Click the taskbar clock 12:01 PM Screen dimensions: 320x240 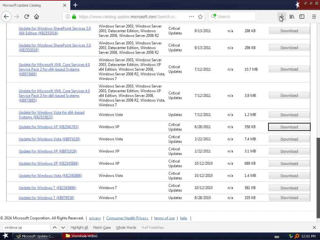click(308, 236)
